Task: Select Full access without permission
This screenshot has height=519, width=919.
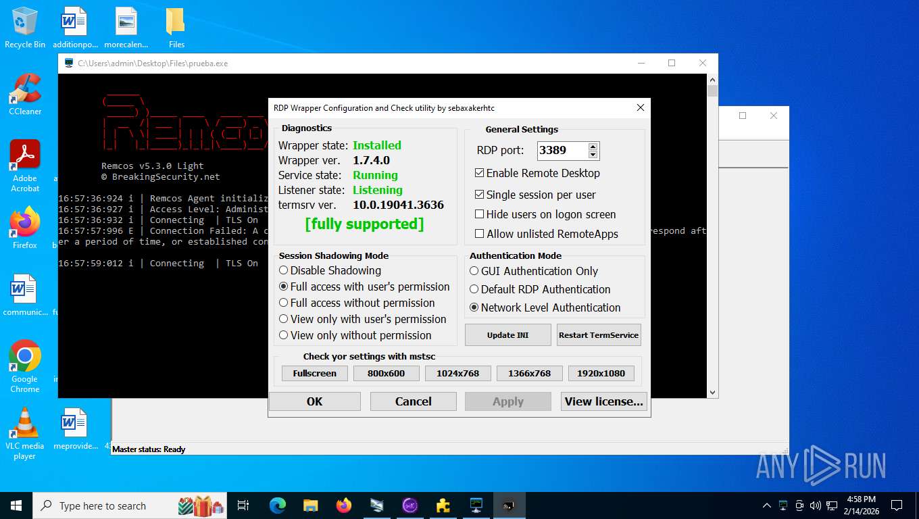Action: click(x=284, y=303)
